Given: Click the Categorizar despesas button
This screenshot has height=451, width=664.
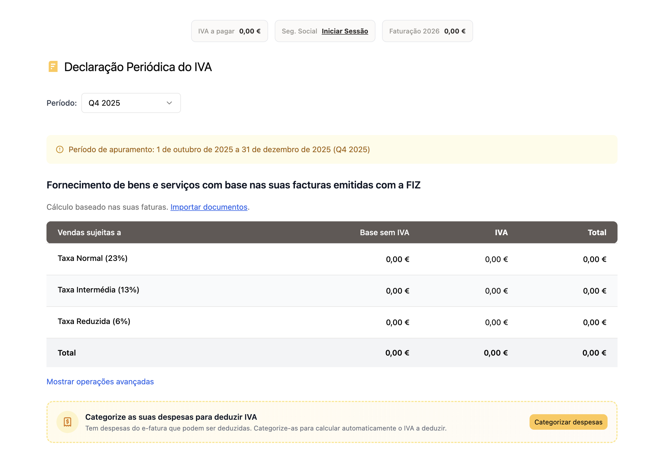Looking at the screenshot, I should (568, 422).
